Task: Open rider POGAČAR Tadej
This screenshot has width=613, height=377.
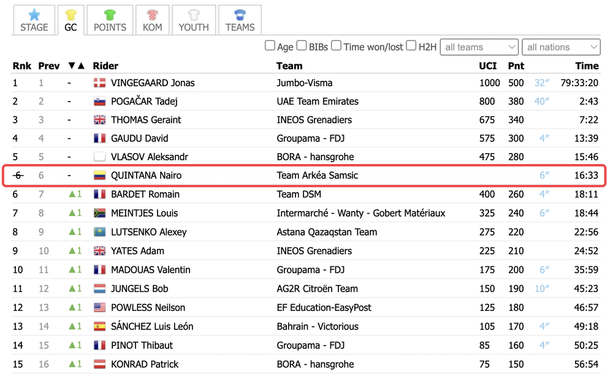Action: [144, 102]
